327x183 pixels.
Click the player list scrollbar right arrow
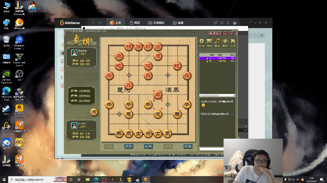234,95
